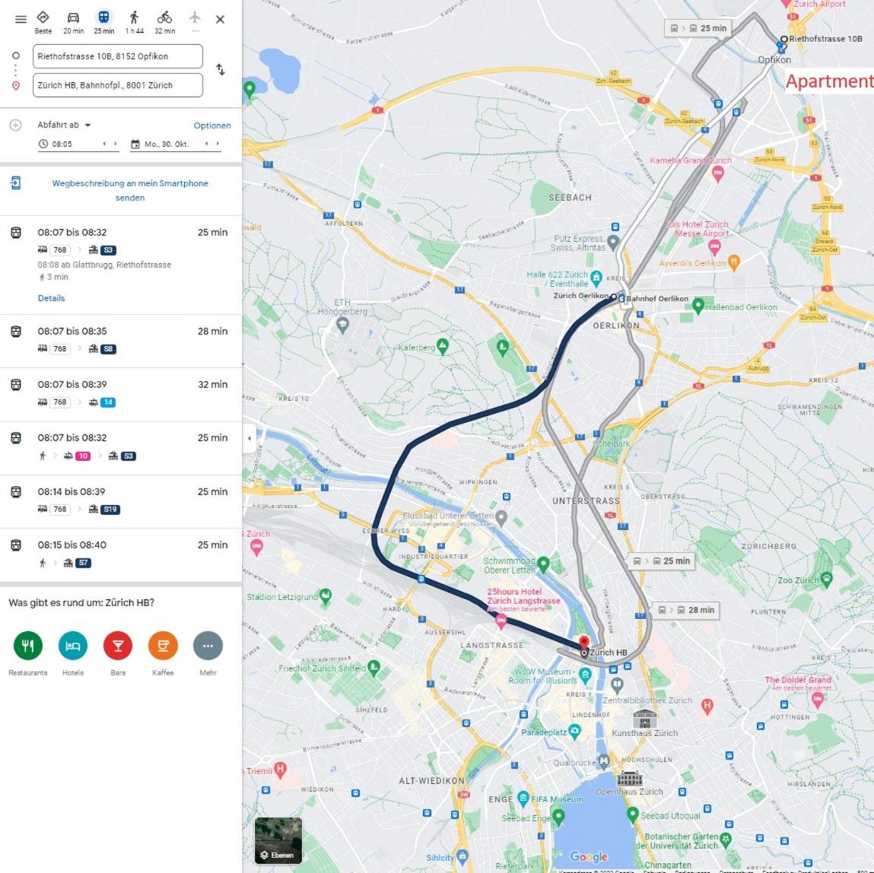Select the 08:15 bis 08:40 S7 route

[121, 554]
